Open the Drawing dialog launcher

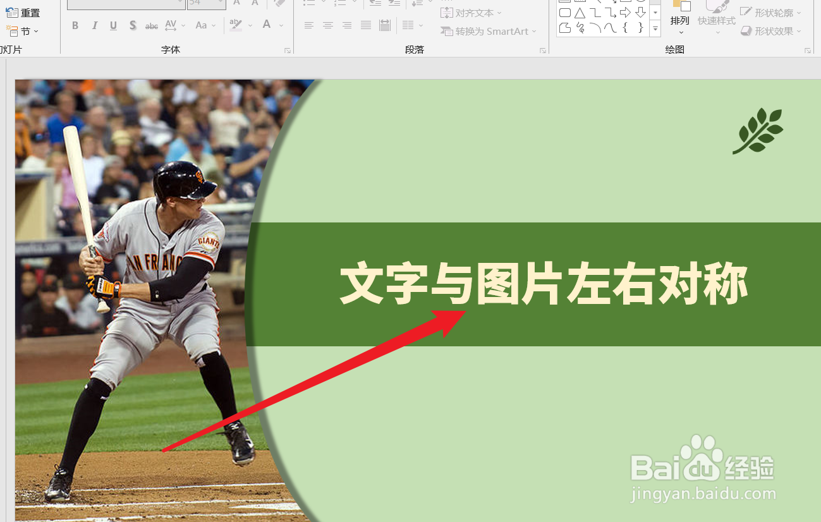(808, 50)
